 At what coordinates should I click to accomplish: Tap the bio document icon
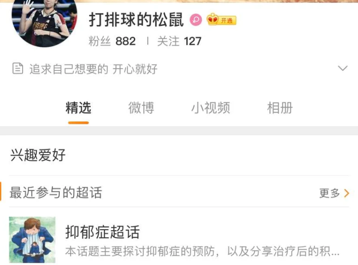pos(18,68)
